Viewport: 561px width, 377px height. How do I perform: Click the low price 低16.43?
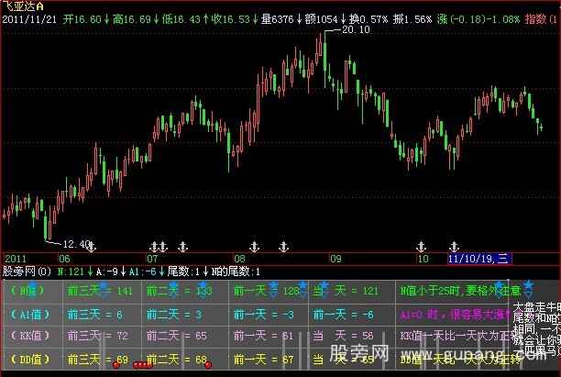[x=181, y=19]
